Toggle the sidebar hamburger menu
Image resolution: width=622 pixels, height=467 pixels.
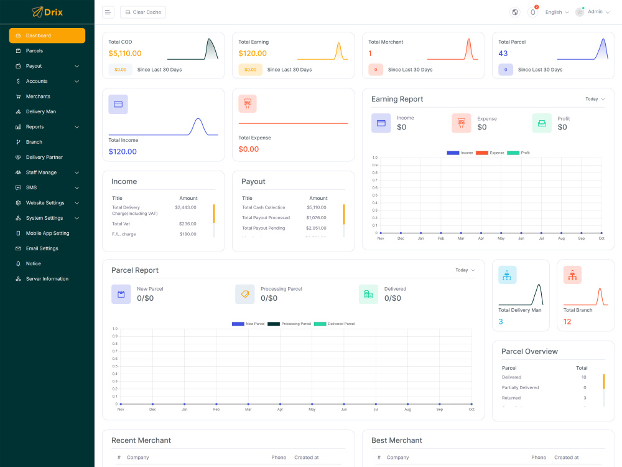108,12
